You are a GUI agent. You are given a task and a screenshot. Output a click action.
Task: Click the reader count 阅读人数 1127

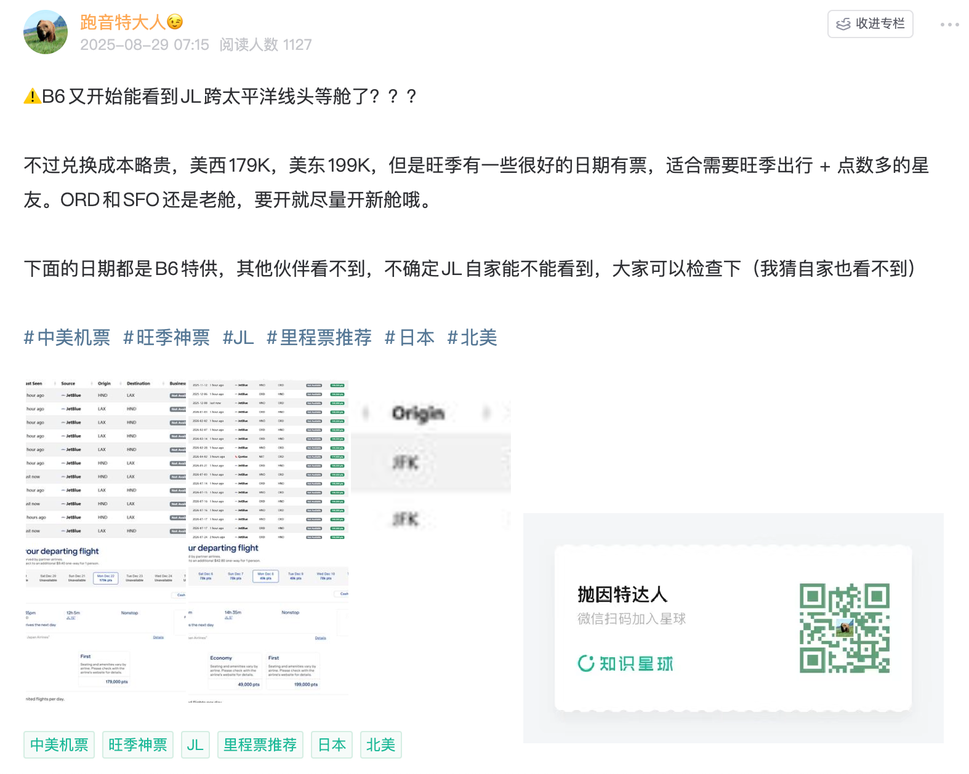coord(265,45)
